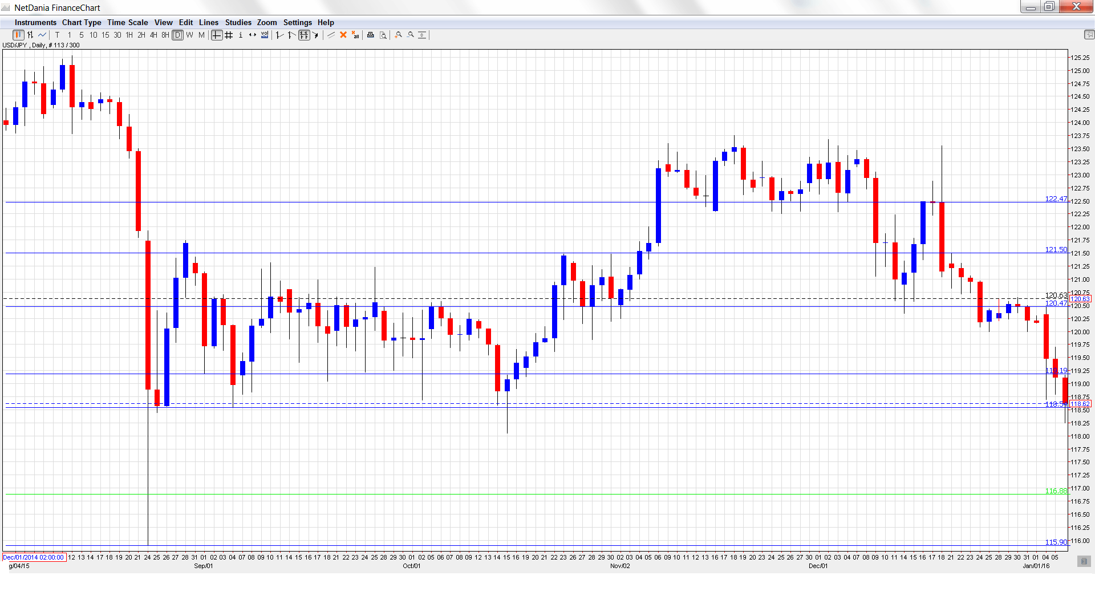Open the Studies menu

coord(238,23)
